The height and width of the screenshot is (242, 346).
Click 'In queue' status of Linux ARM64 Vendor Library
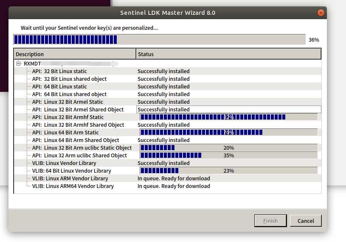174,186
